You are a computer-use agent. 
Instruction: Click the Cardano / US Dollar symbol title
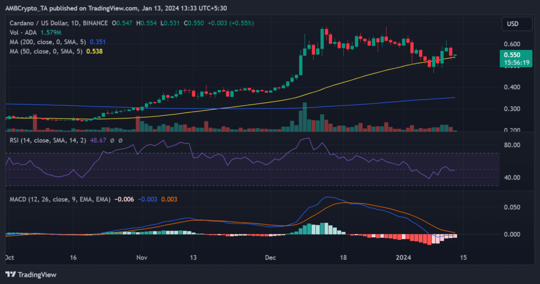point(37,24)
